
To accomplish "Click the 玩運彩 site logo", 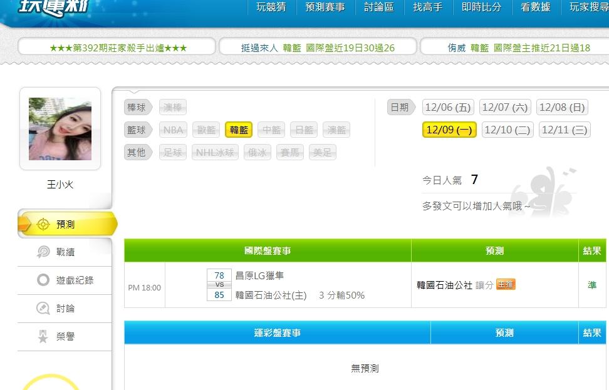I will click(54, 8).
